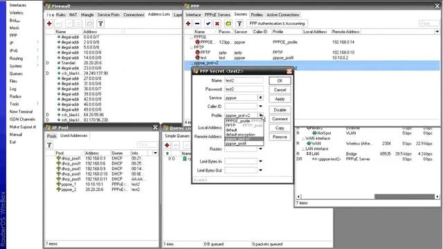Click Remove button in PPP Secret dialog
The image size is (443, 249).
click(280, 137)
